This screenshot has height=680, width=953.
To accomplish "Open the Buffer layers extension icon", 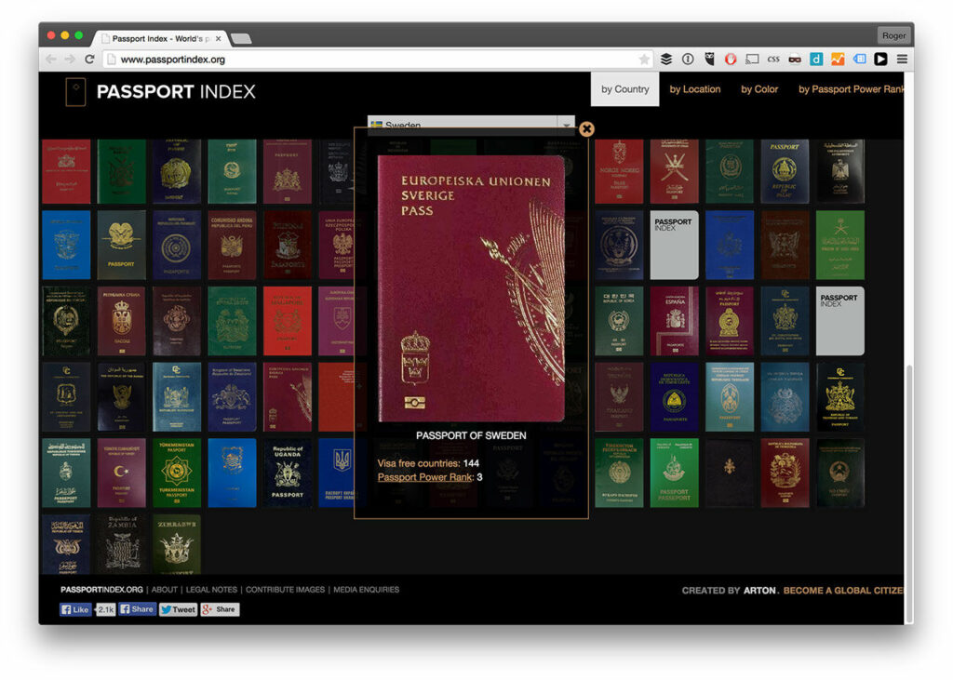I will tap(666, 59).
